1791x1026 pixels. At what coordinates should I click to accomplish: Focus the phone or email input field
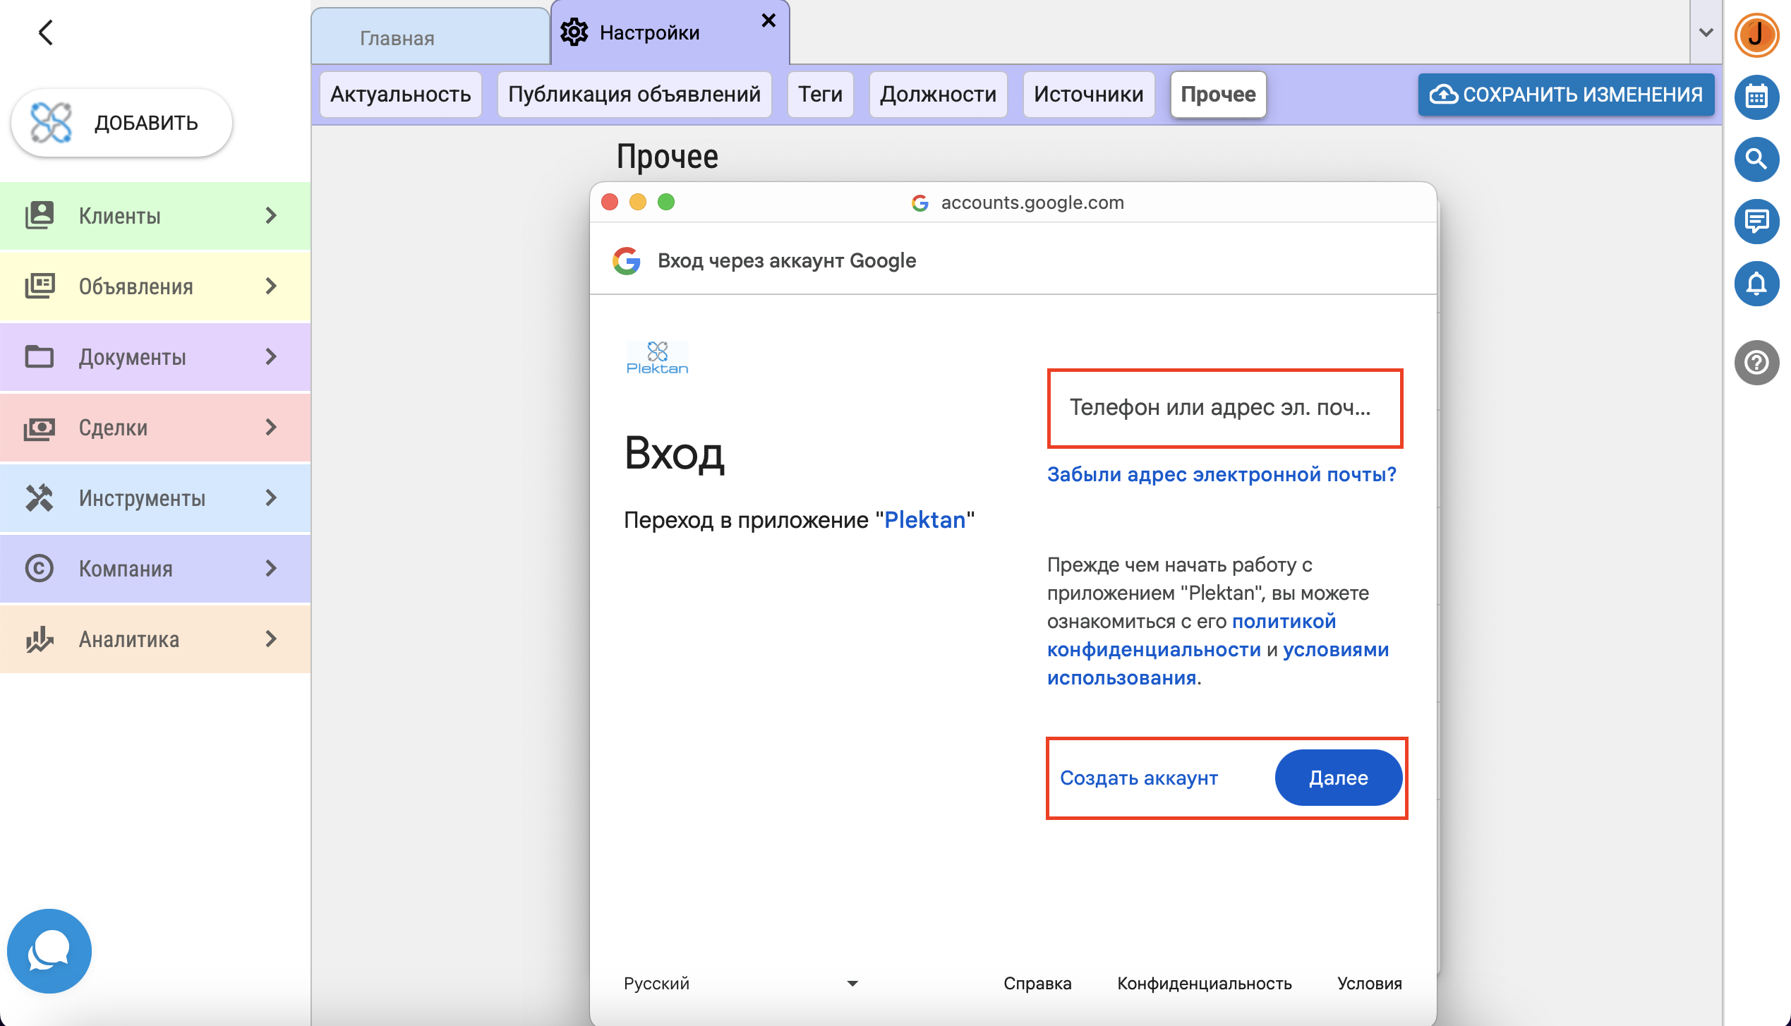click(1224, 408)
